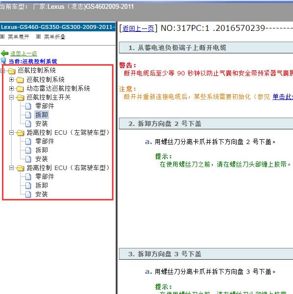Select 动态雷达巡航控制系统 tree label

coord(58,88)
